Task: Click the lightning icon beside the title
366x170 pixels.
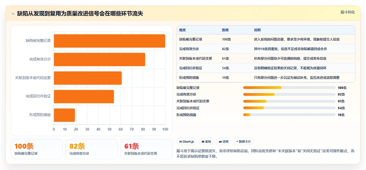Action: (13, 14)
